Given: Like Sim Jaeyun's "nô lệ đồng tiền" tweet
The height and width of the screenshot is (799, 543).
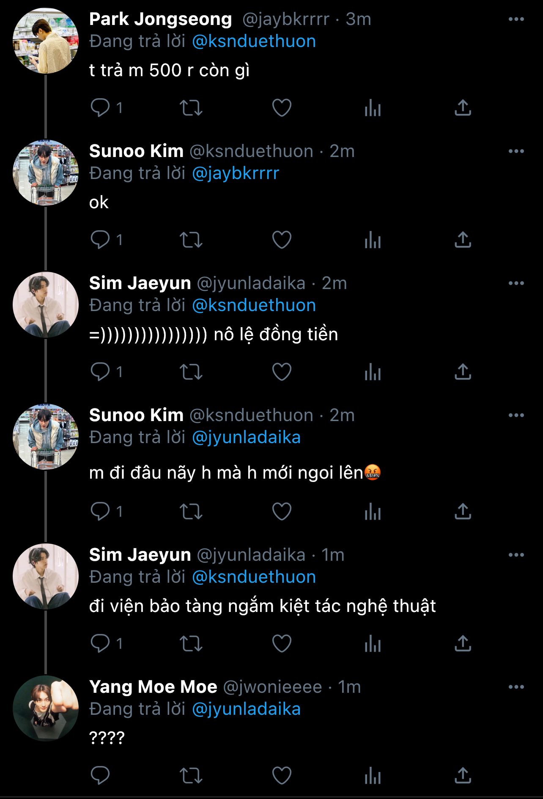Looking at the screenshot, I should tap(282, 372).
